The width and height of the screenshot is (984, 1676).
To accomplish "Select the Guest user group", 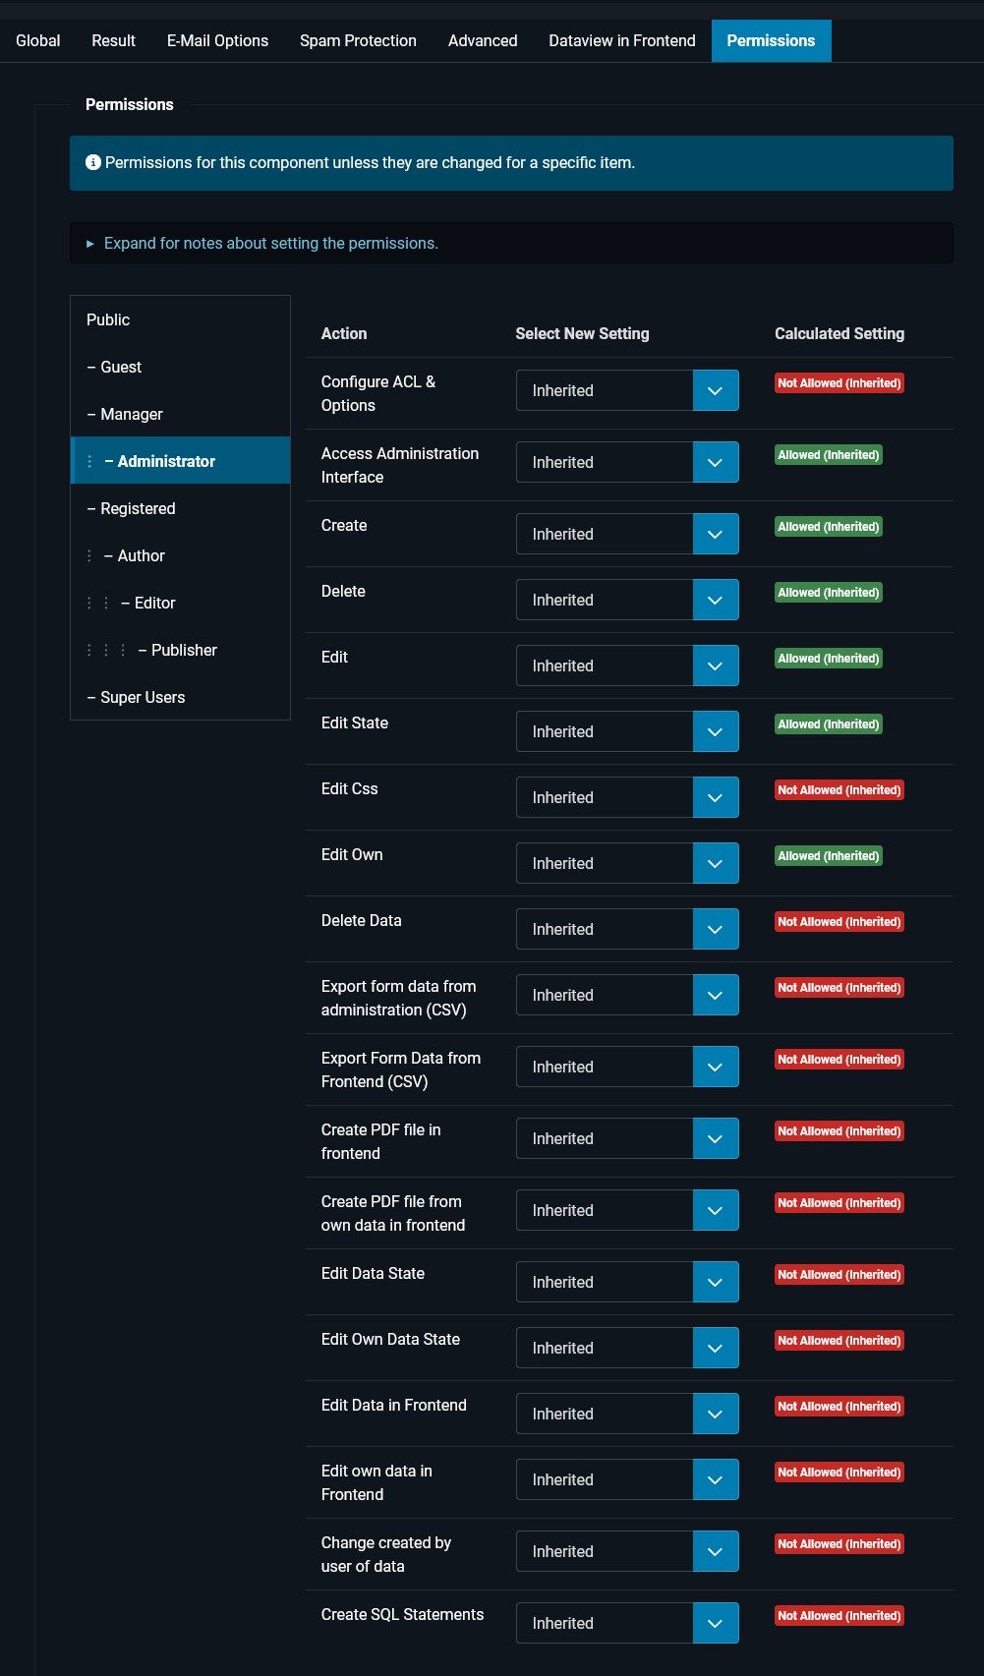I will 120,367.
